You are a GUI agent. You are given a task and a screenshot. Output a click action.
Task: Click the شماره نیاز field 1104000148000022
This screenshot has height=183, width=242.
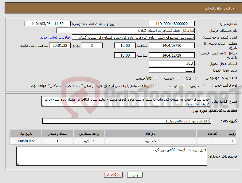pyautogui.click(x=172, y=24)
